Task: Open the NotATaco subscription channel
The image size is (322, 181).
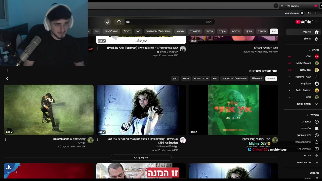Action: [303, 70]
